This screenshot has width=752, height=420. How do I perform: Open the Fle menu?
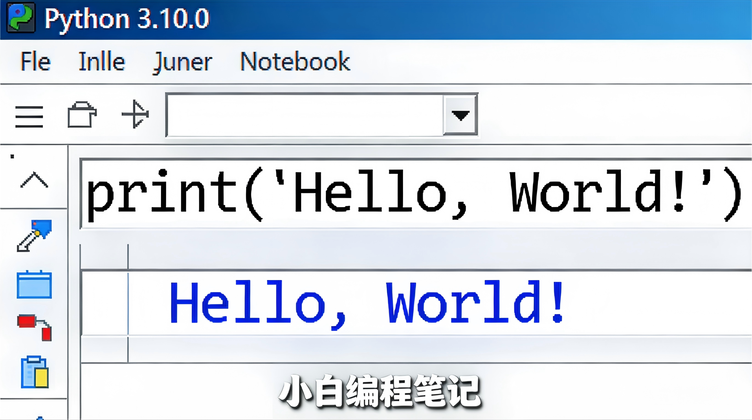(37, 62)
